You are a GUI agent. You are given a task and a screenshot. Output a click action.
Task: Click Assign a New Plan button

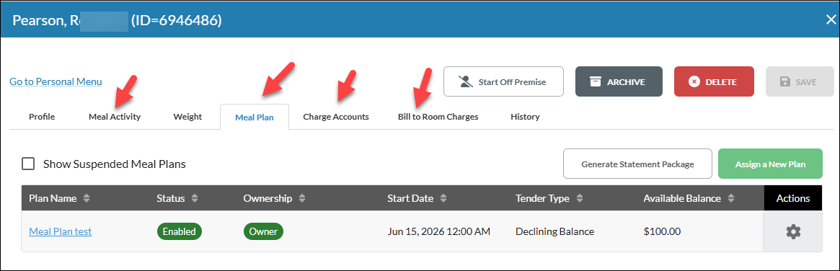(x=770, y=164)
